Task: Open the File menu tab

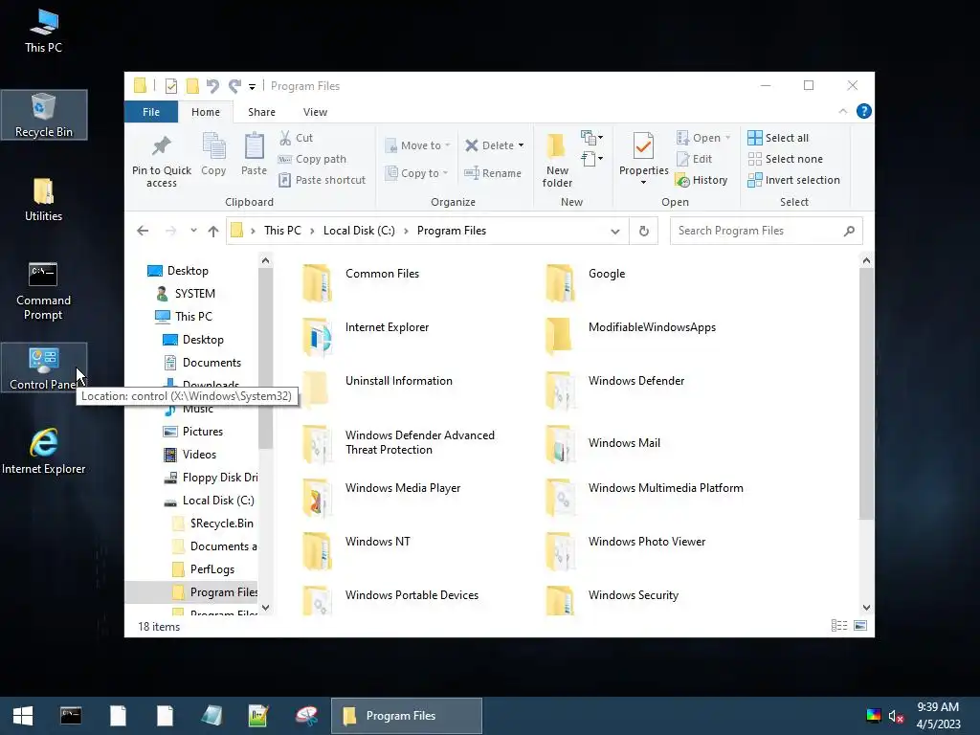Action: pyautogui.click(x=151, y=112)
